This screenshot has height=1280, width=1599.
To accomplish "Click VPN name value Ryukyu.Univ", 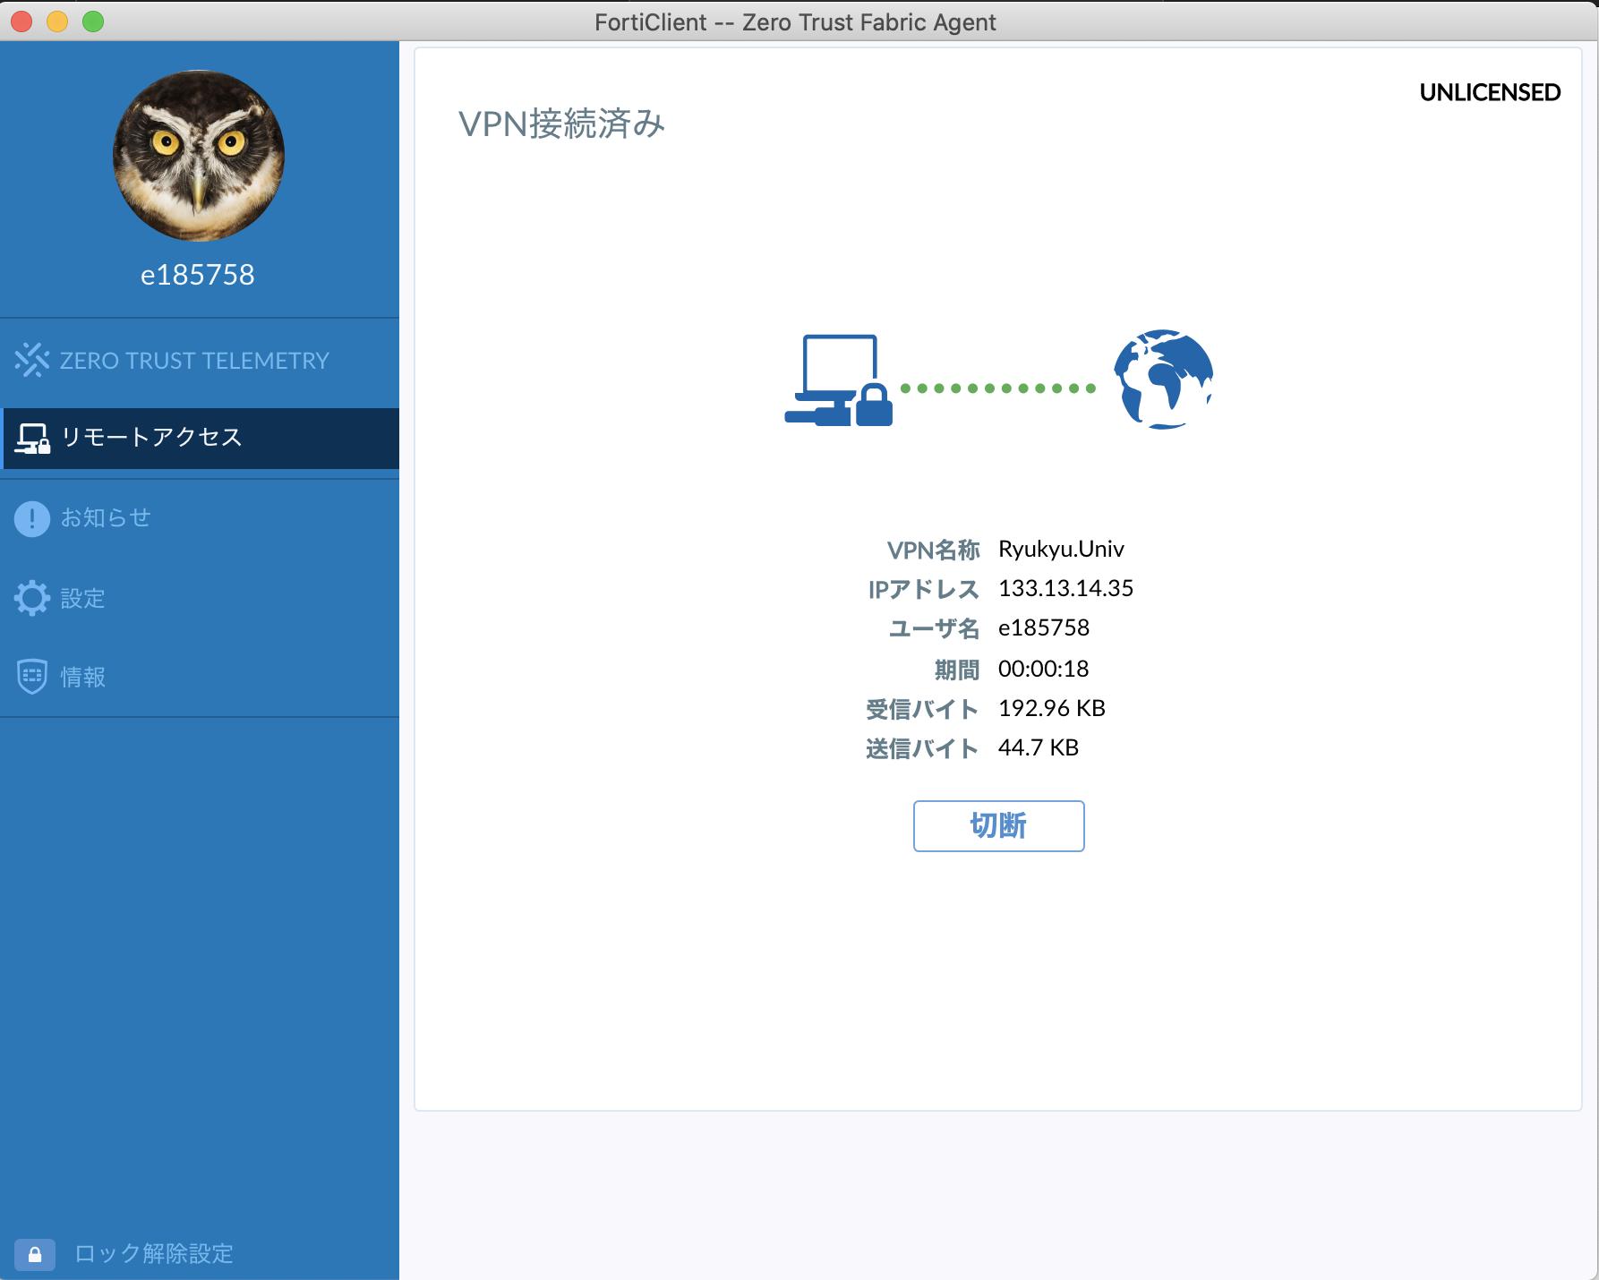I will point(1061,549).
